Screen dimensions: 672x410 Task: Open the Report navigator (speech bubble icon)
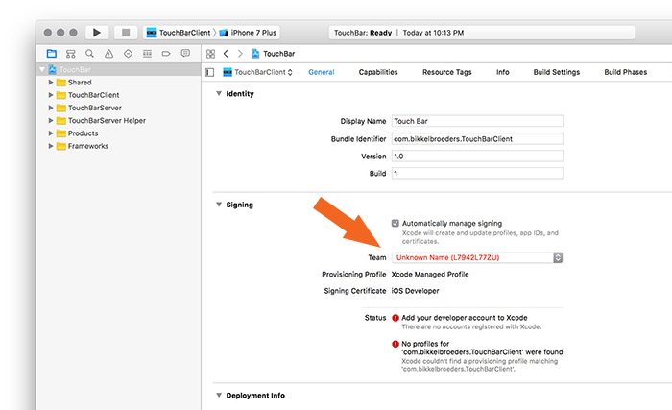(183, 54)
